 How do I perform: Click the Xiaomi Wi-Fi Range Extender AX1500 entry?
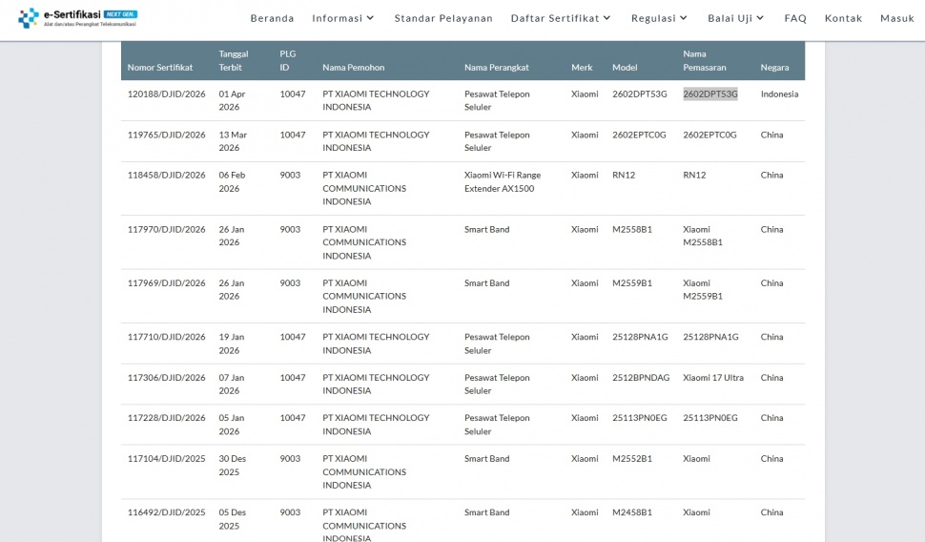coord(503,181)
